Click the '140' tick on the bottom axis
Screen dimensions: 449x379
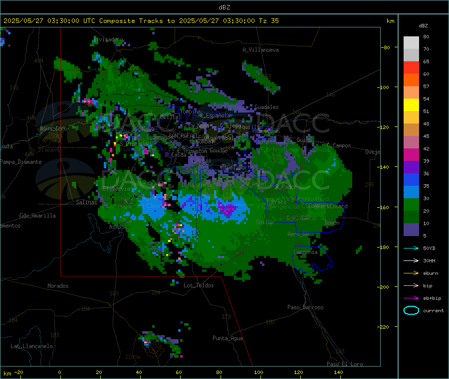click(x=338, y=372)
